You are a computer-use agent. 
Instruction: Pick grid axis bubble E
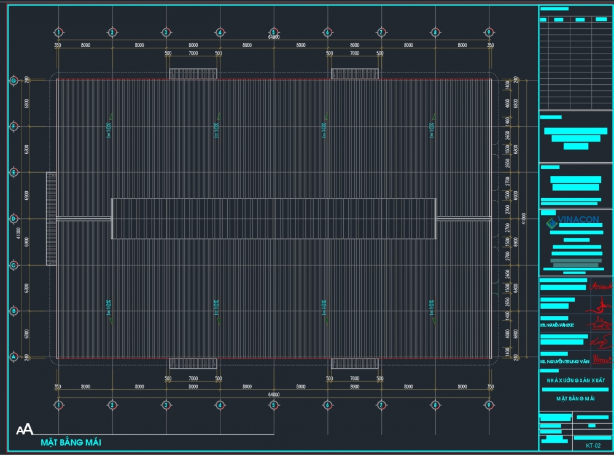pyautogui.click(x=13, y=173)
